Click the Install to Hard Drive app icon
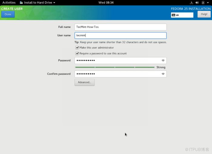 (21, 2)
